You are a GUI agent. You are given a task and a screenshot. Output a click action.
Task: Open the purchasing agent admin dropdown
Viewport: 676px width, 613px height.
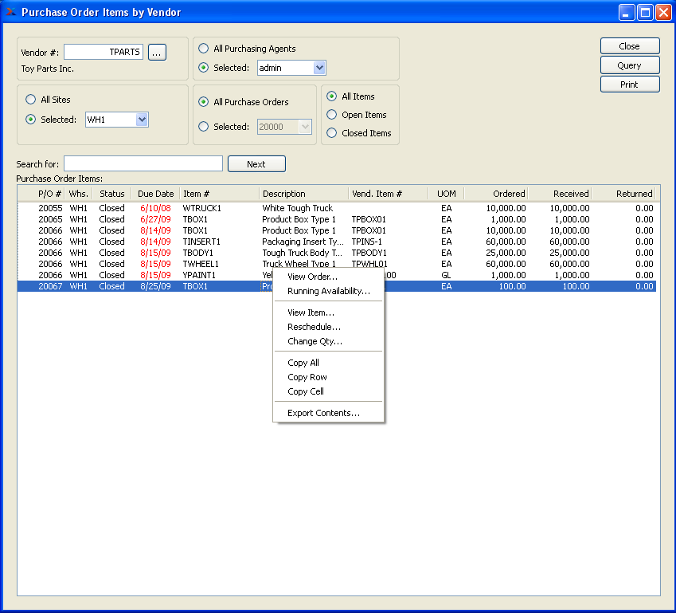319,68
